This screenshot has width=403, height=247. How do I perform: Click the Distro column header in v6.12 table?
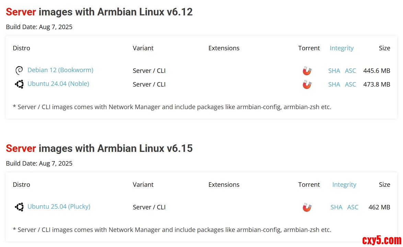click(x=21, y=48)
